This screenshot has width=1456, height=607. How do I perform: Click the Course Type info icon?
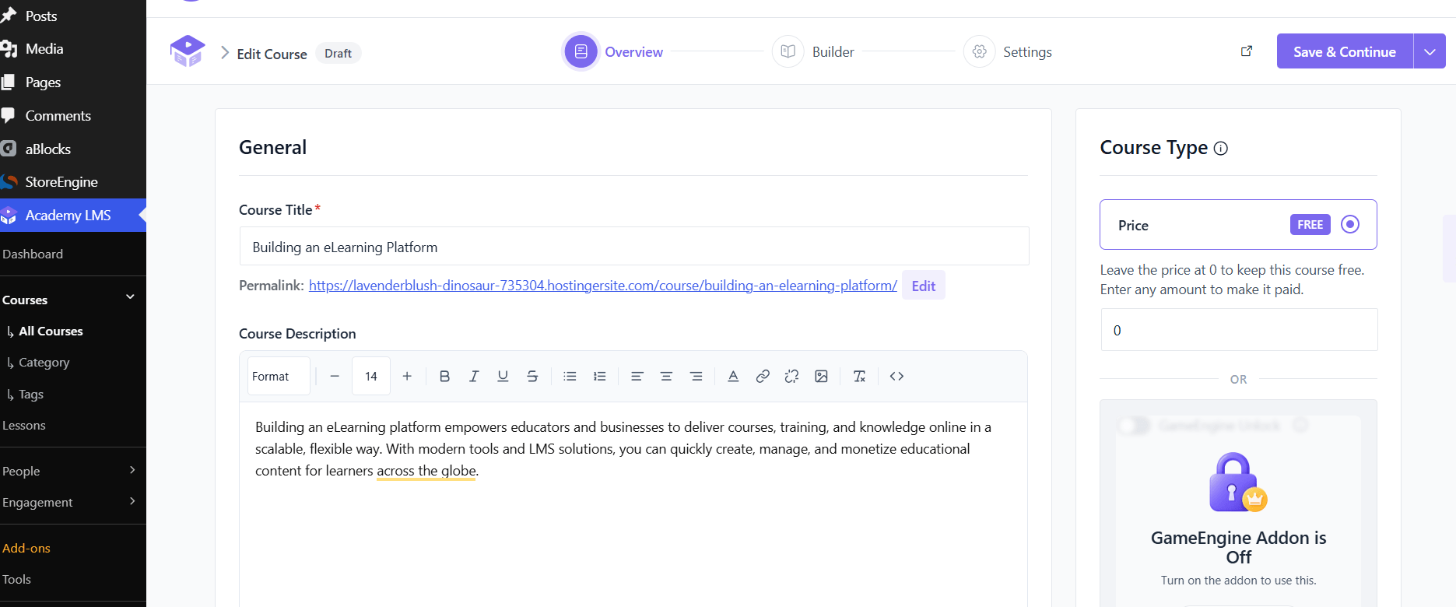(x=1221, y=148)
